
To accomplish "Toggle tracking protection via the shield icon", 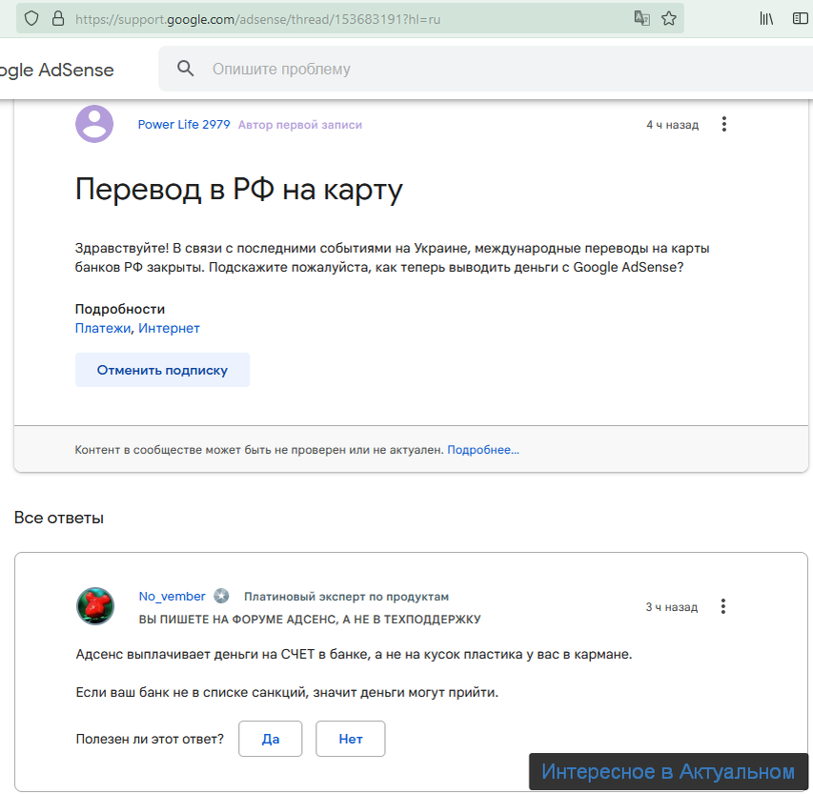I will [x=31, y=17].
